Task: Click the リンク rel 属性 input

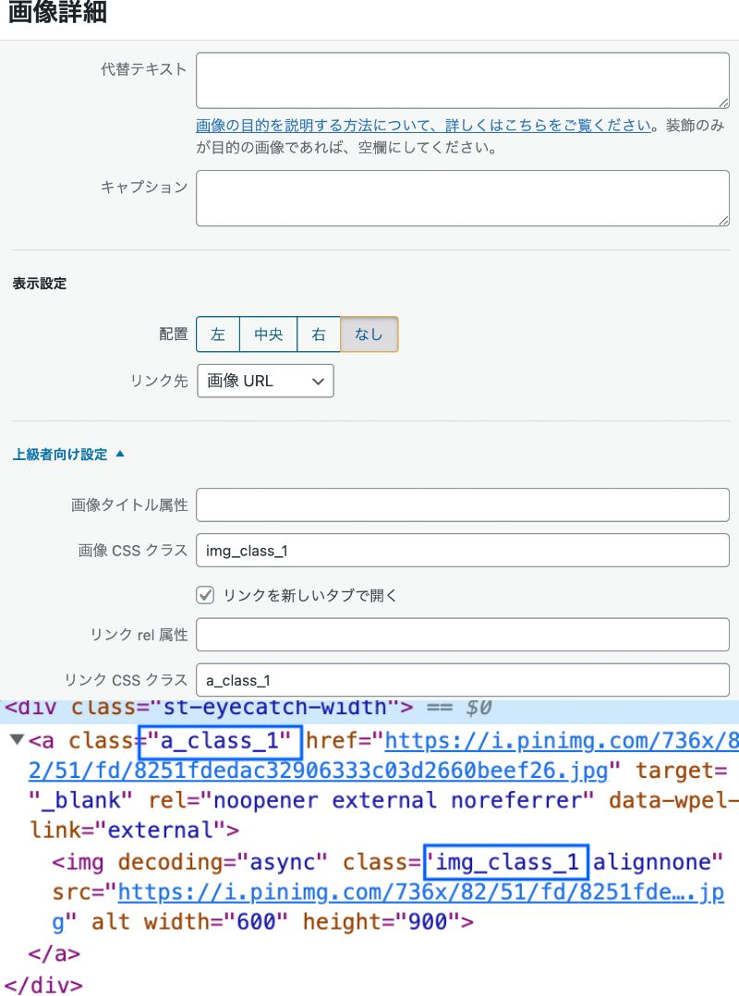Action: [x=462, y=634]
